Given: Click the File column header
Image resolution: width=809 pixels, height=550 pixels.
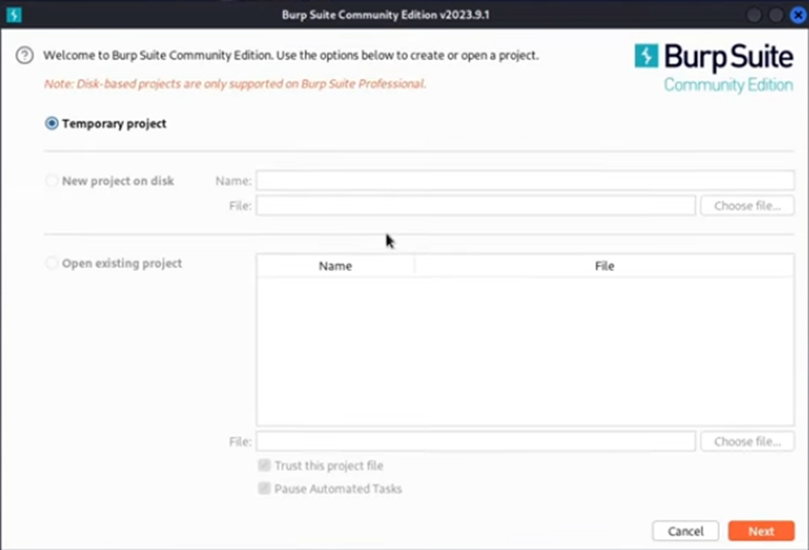Looking at the screenshot, I should click(x=604, y=266).
